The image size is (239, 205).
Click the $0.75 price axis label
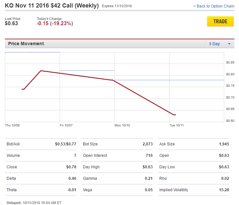click(230, 86)
